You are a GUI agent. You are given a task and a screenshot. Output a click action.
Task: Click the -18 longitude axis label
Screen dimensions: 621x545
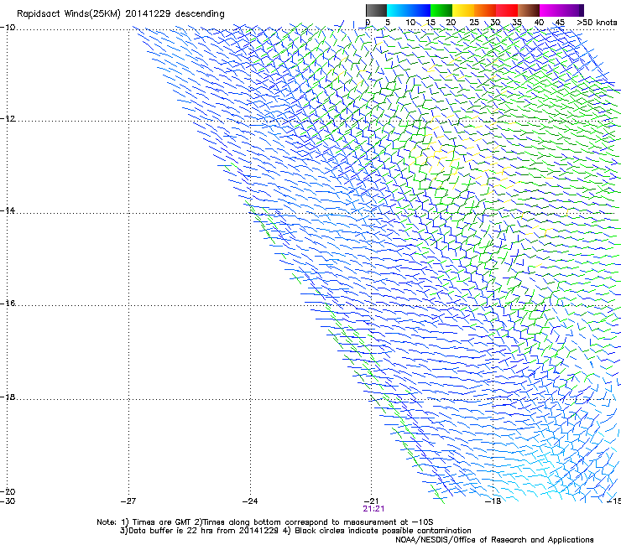(x=493, y=501)
